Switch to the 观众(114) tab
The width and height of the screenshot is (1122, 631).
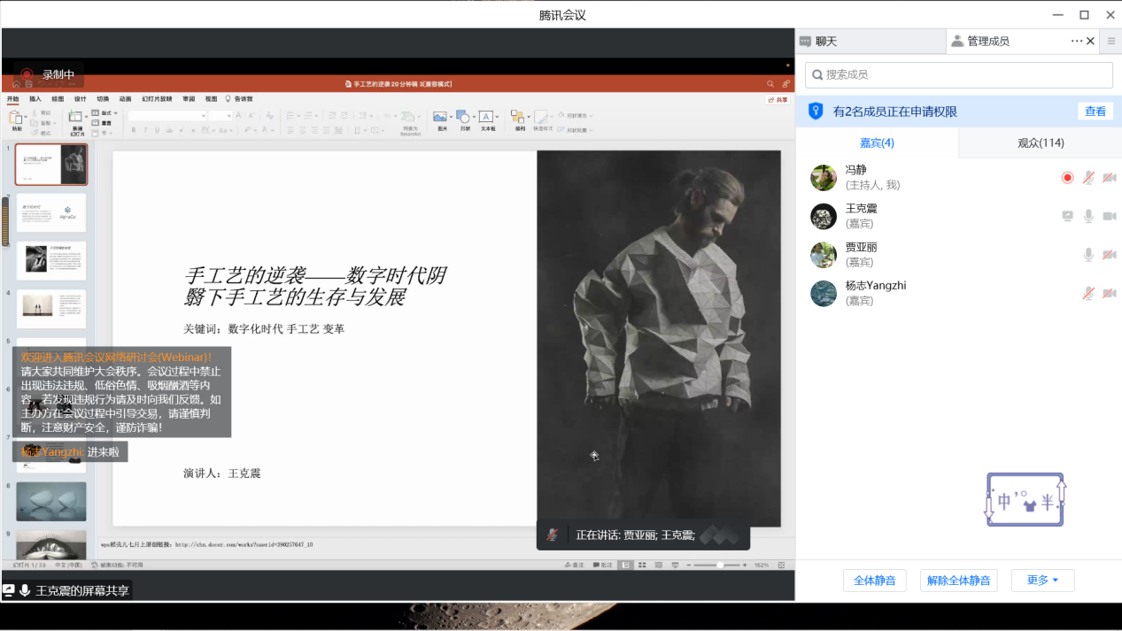(1041, 143)
